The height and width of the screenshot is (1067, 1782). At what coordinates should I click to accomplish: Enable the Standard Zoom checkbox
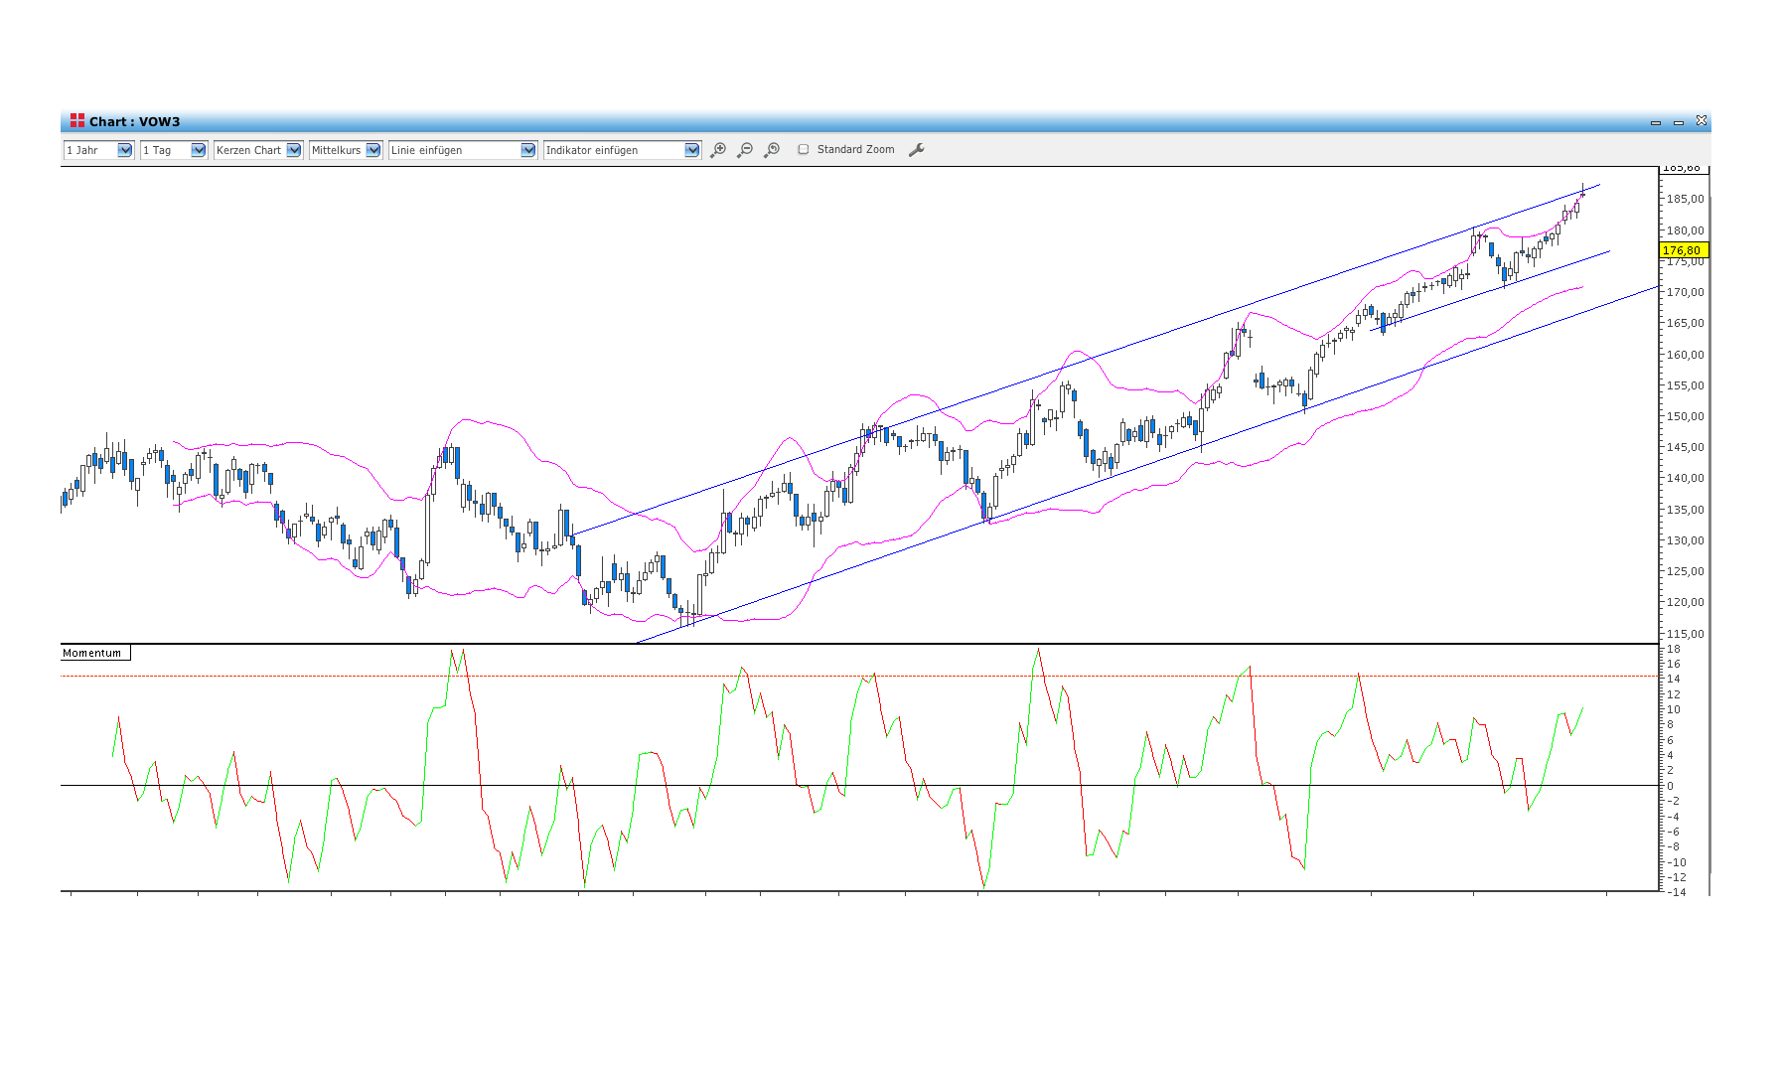(x=804, y=150)
